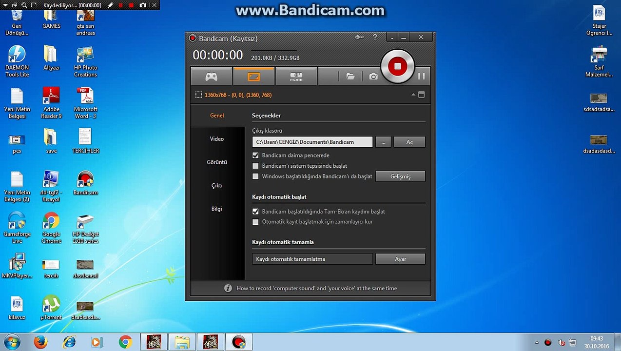The width and height of the screenshot is (621, 351).
Task: Open Bandicam help question mark
Action: coord(375,37)
